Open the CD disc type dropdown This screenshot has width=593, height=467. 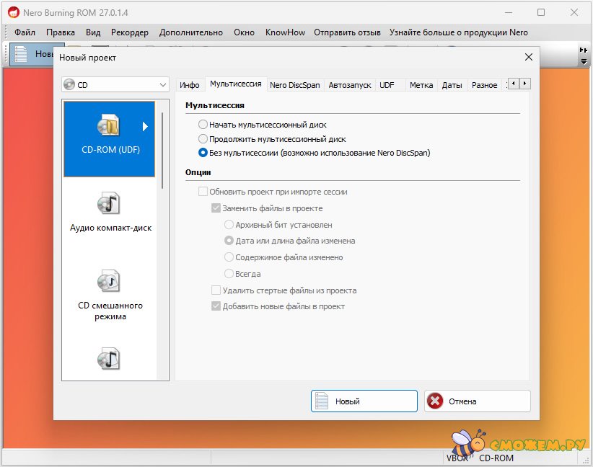coord(115,85)
